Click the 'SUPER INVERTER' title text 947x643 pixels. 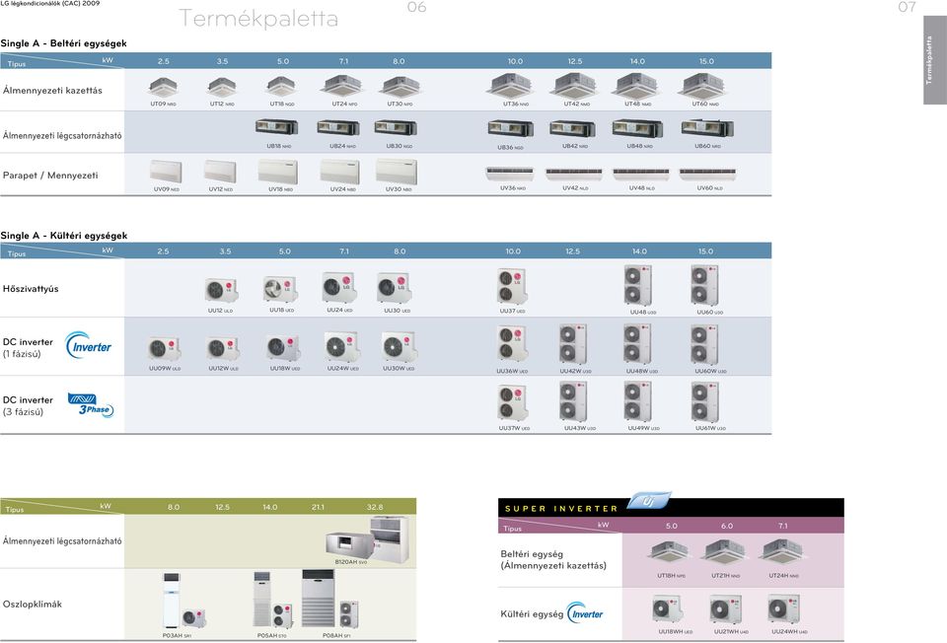click(561, 508)
